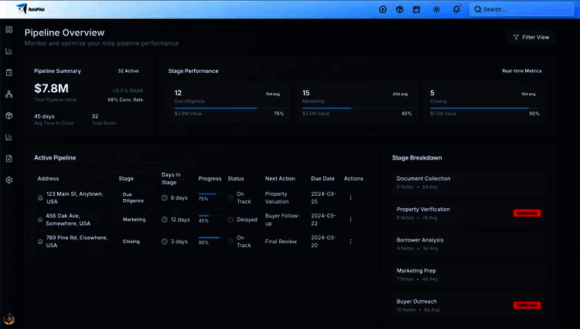Click the plus circle add icon
Viewport: 580px width, 329px height.
tap(383, 9)
